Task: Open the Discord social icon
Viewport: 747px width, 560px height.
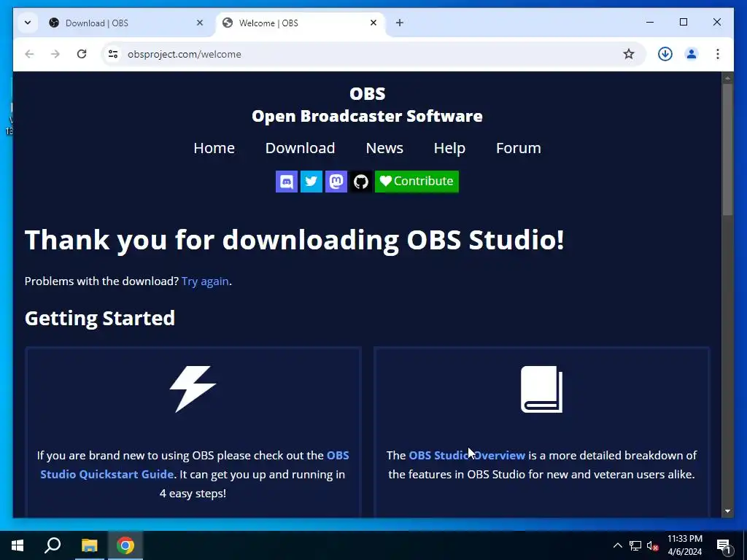Action: coord(286,182)
